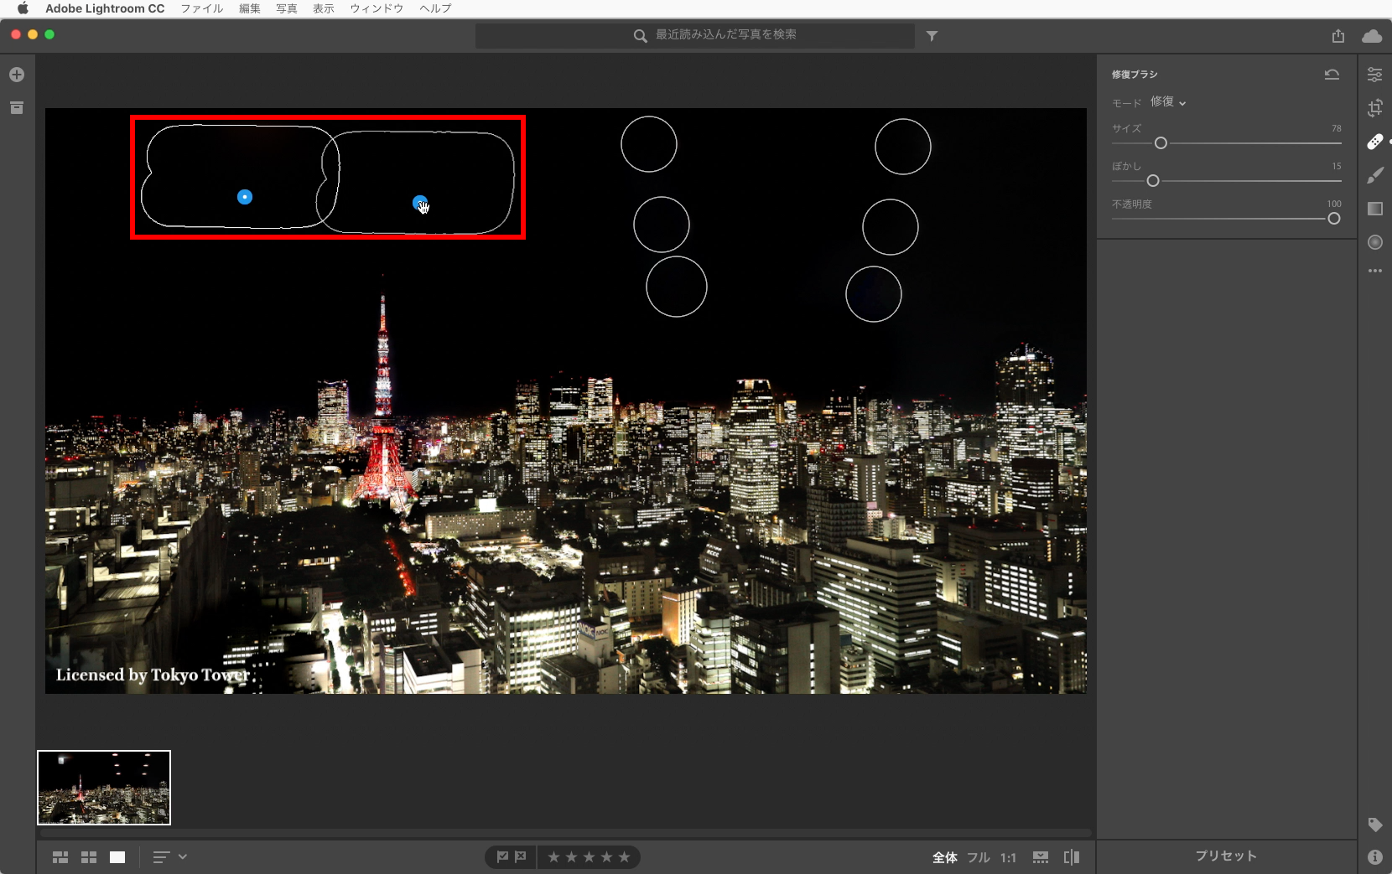
Task: Set rating to one star
Action: [553, 857]
